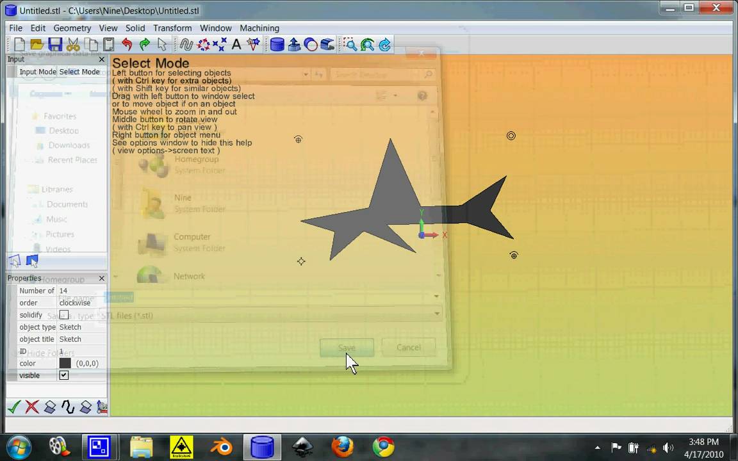The image size is (738, 461).
Task: Open Blender from the taskbar
Action: click(221, 447)
